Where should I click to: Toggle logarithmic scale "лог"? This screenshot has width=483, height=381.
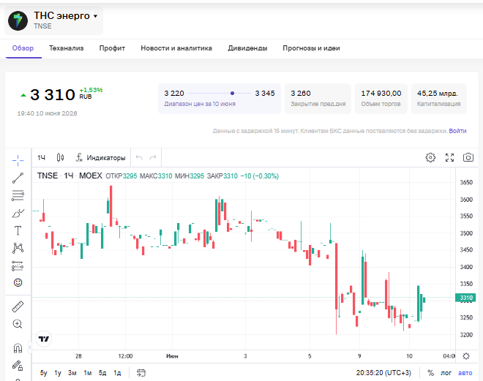tap(446, 373)
